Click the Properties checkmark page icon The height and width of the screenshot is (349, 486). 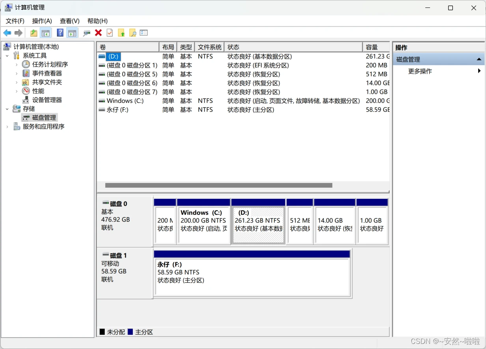click(x=110, y=33)
